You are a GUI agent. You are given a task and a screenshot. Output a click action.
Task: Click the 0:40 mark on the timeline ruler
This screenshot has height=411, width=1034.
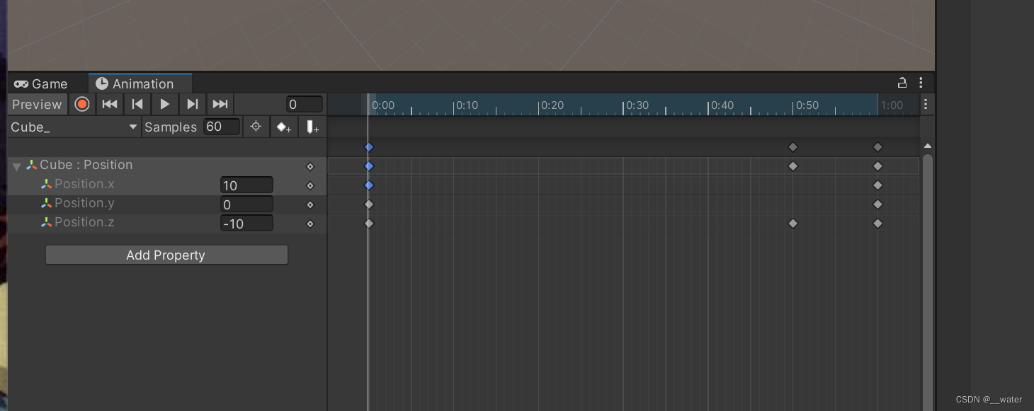click(x=722, y=105)
